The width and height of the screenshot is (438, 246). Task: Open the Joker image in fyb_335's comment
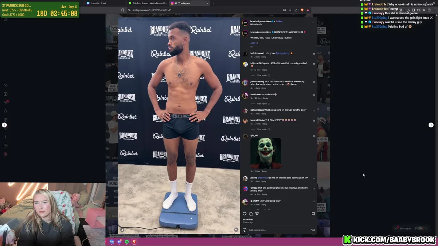coord(266,153)
